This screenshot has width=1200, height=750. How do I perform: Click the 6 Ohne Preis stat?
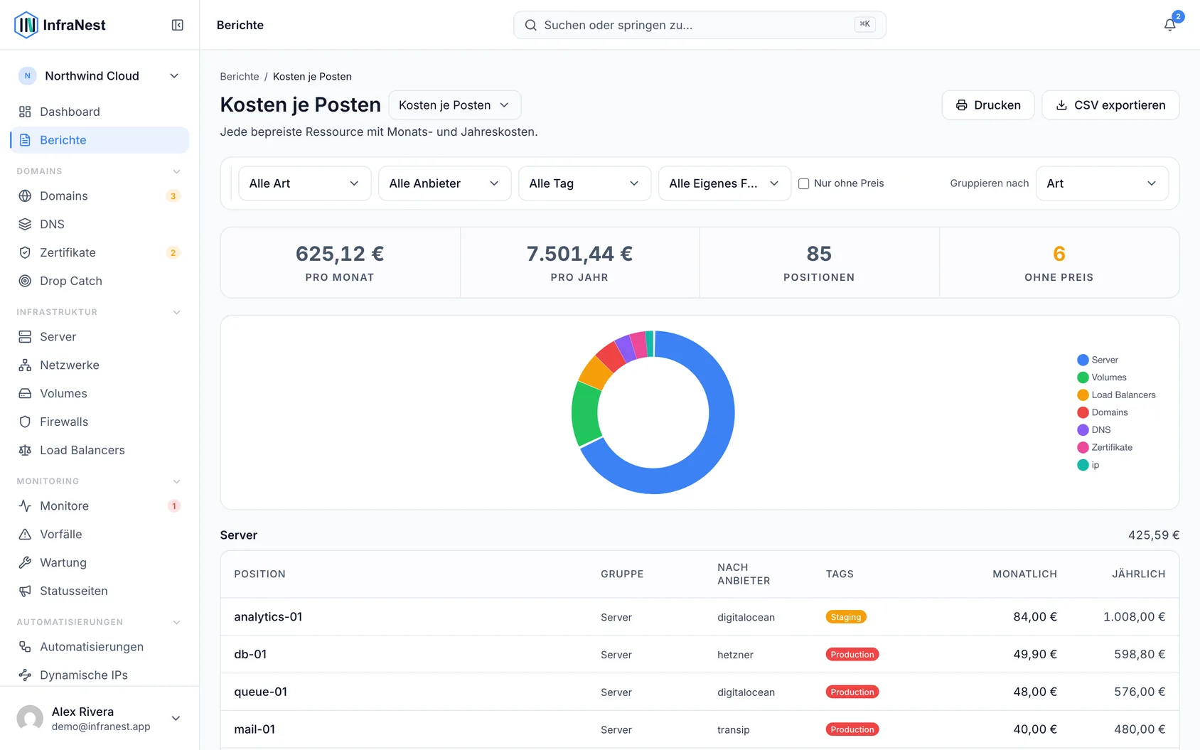(x=1059, y=262)
